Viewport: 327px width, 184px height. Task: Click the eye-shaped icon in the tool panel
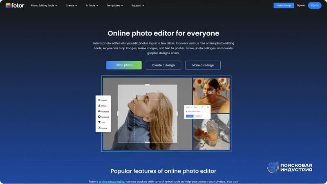99,111
